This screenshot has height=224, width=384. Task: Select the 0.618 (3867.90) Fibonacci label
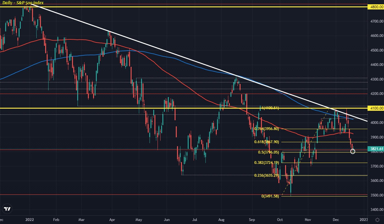(x=266, y=142)
